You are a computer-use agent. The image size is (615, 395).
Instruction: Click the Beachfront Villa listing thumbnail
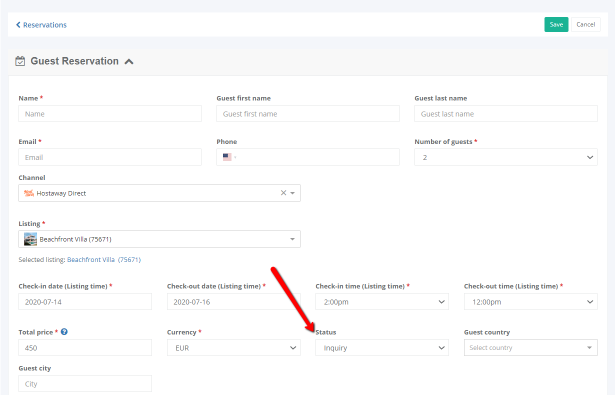click(30, 239)
